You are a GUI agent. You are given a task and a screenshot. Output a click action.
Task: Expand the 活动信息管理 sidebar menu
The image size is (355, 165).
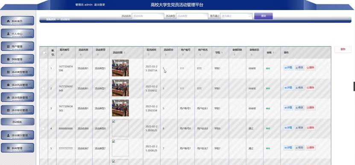pyautogui.click(x=18, y=97)
